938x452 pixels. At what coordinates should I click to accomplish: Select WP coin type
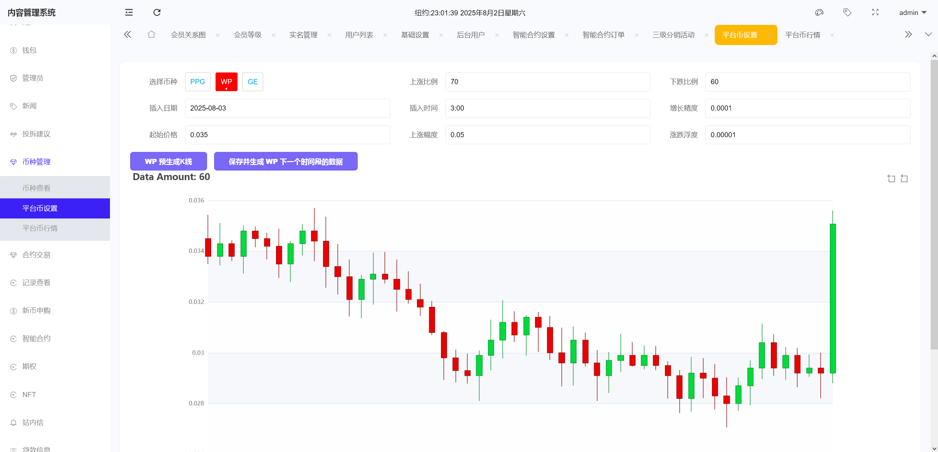[226, 82]
